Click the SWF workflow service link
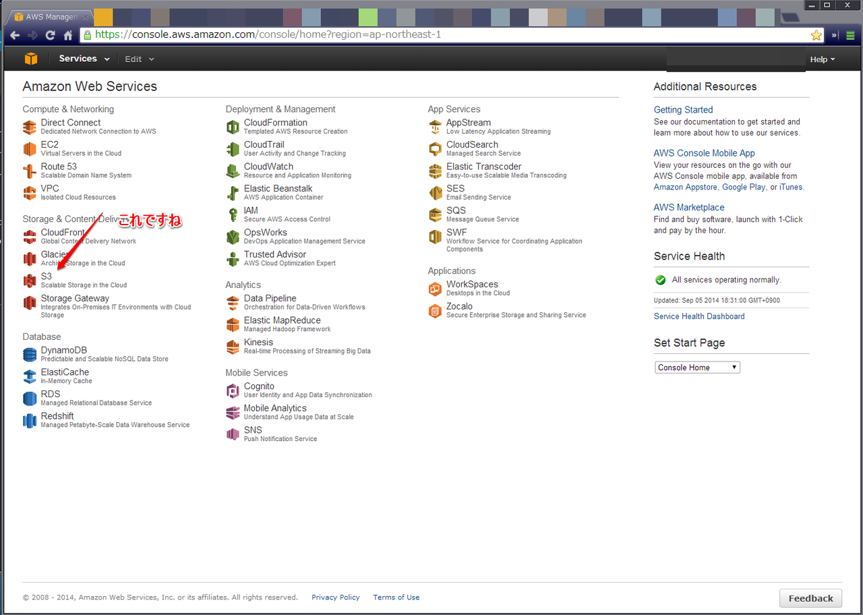The width and height of the screenshot is (863, 615). (456, 233)
